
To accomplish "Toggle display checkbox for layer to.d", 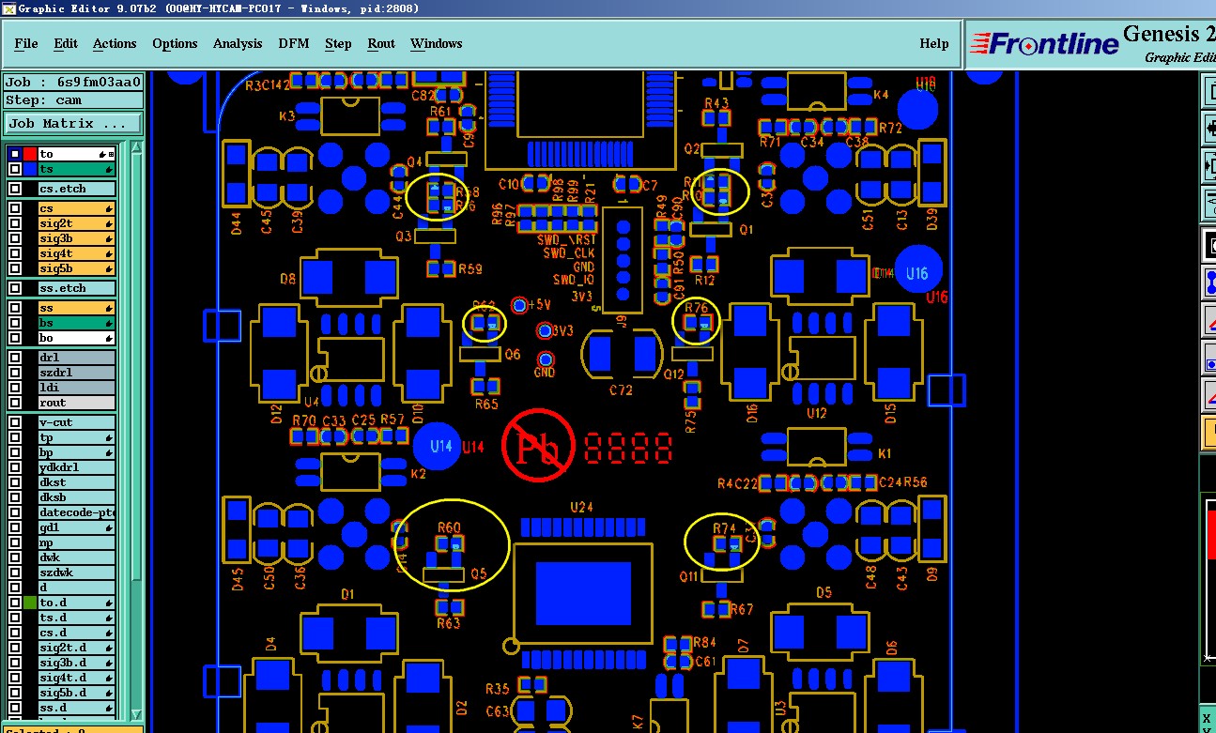I will (x=15, y=603).
